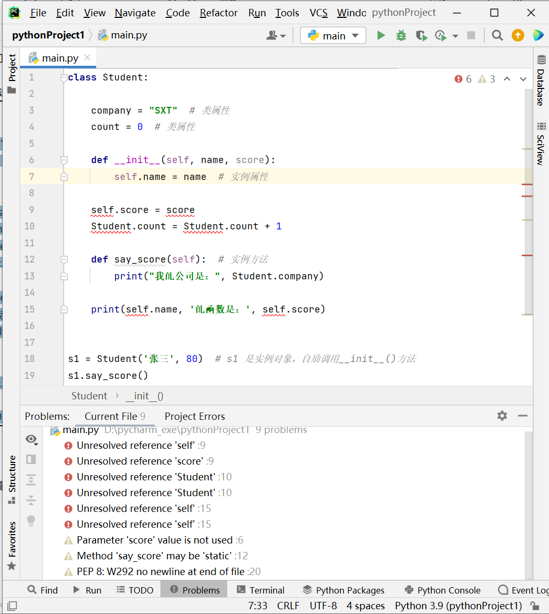Click the fold end marker on line 15

(x=64, y=309)
